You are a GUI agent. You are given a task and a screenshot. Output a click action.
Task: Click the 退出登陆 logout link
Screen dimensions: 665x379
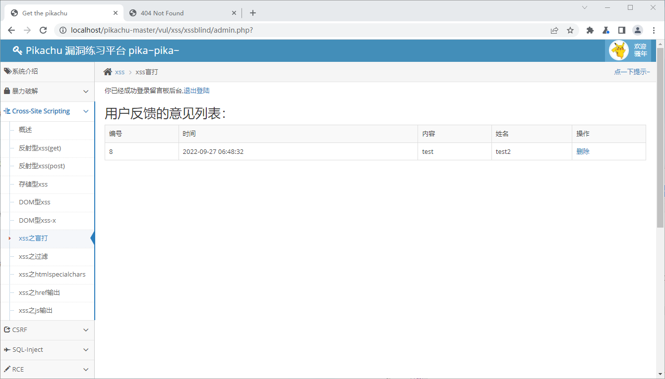pos(196,91)
